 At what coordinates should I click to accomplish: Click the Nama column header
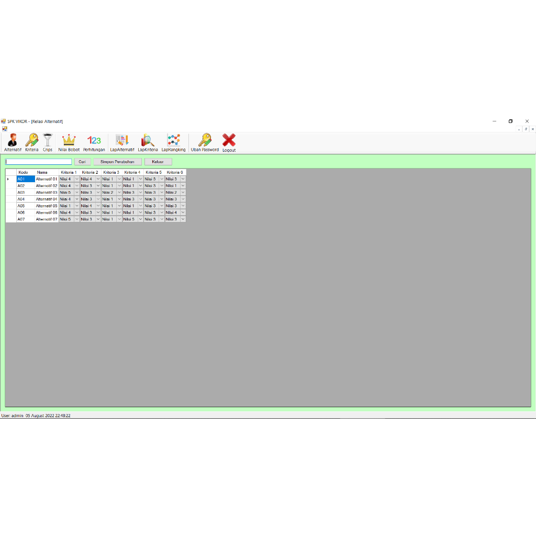coord(47,172)
